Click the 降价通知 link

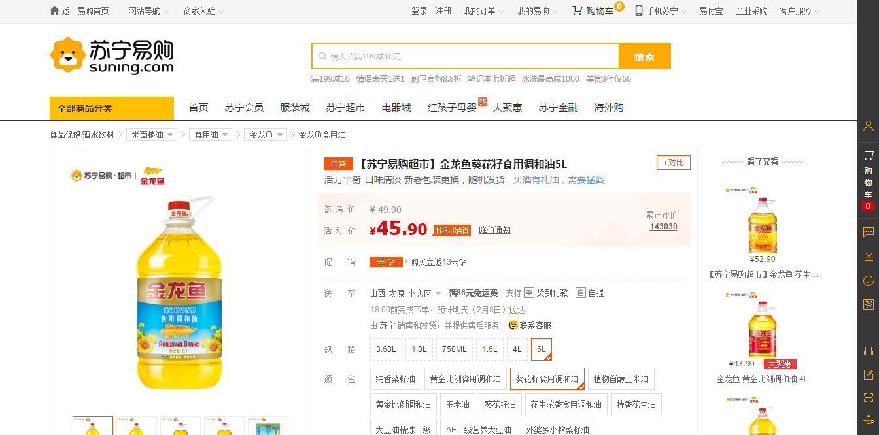(x=495, y=230)
